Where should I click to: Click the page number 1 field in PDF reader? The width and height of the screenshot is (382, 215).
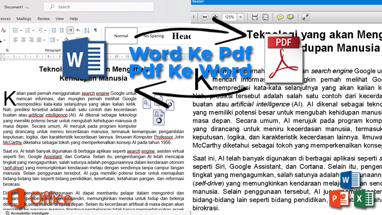pos(194,17)
